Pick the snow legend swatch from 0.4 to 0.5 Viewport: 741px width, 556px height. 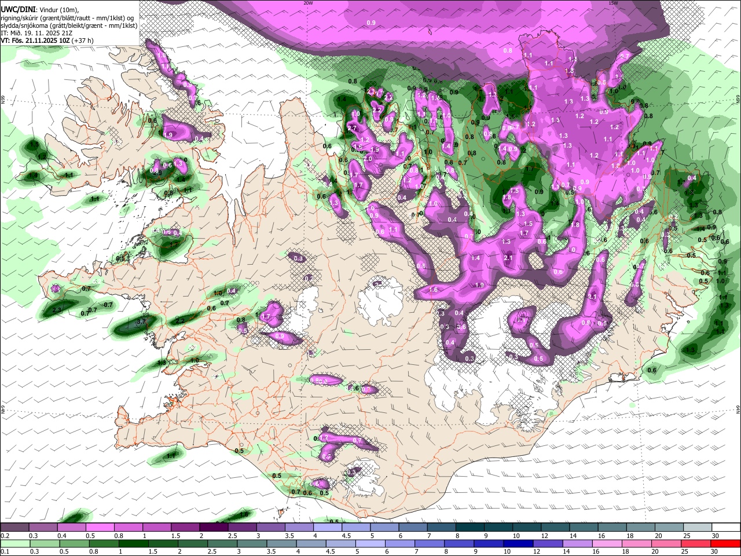(72, 527)
